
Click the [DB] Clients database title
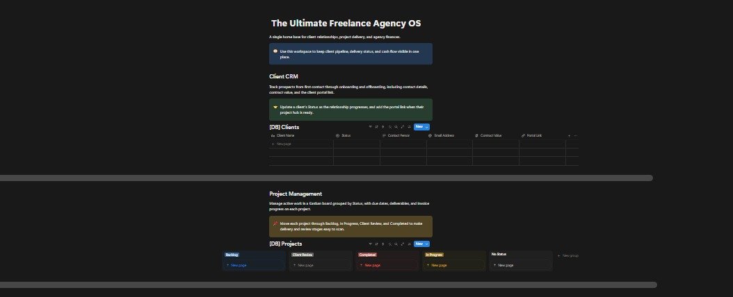point(284,127)
